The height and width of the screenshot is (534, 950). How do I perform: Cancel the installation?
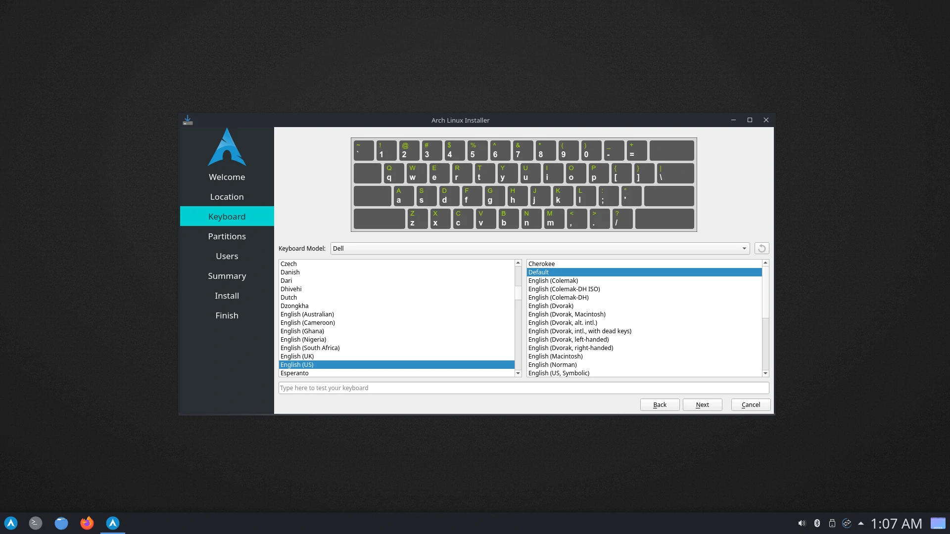pyautogui.click(x=751, y=404)
